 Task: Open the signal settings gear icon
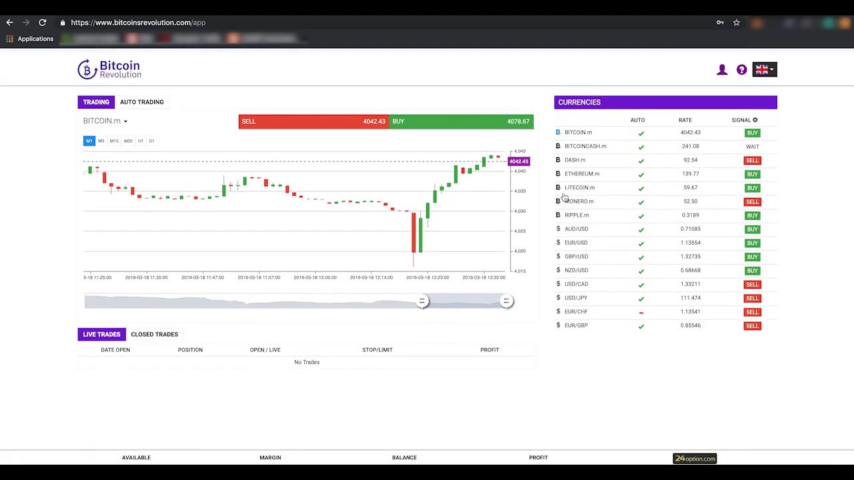coord(755,120)
